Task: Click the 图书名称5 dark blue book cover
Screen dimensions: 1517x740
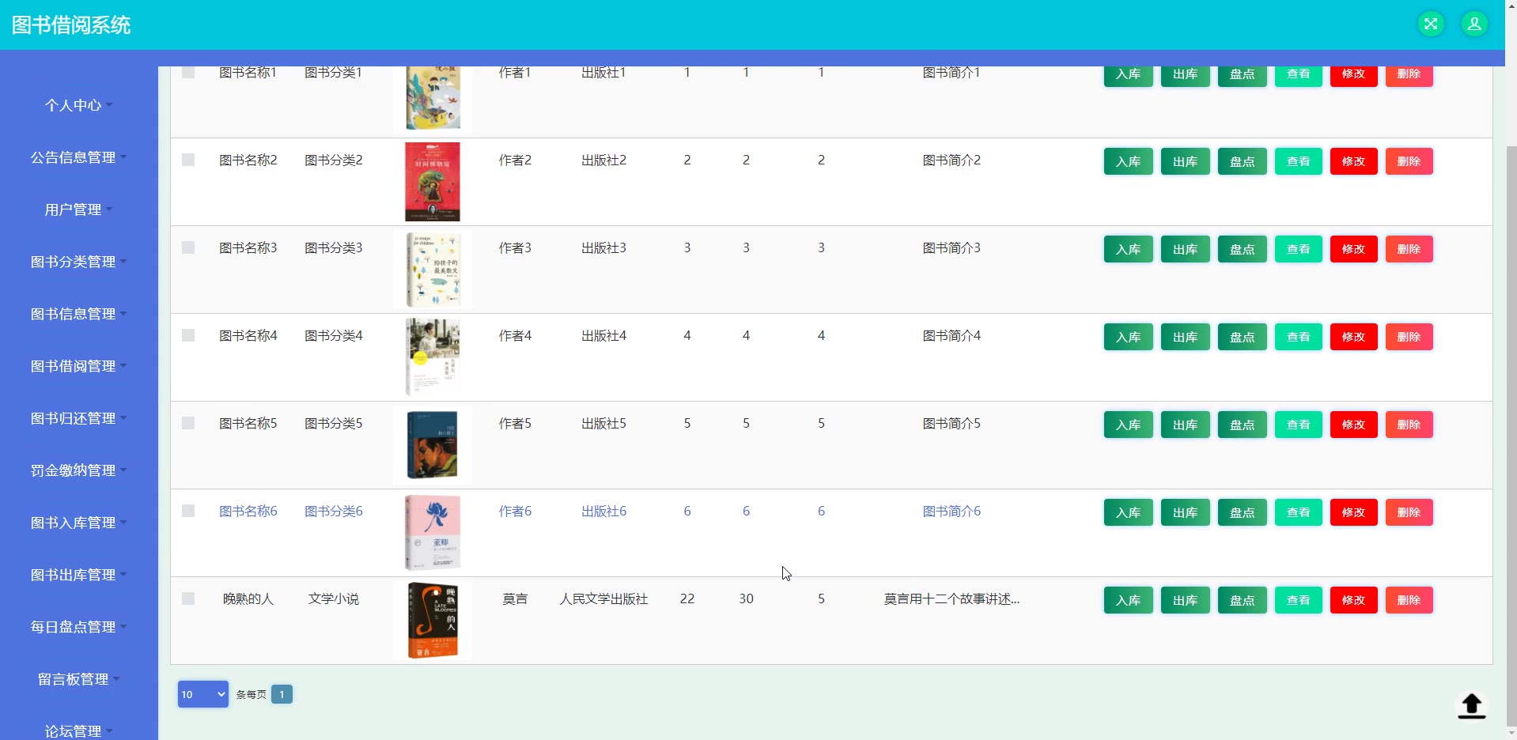Action: 433,445
